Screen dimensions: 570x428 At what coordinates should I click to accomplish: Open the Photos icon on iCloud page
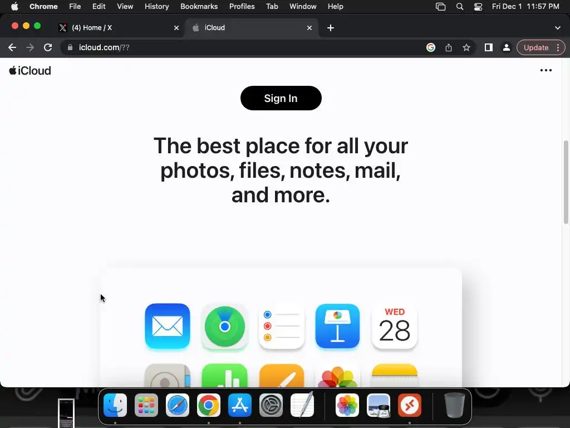[338, 375]
